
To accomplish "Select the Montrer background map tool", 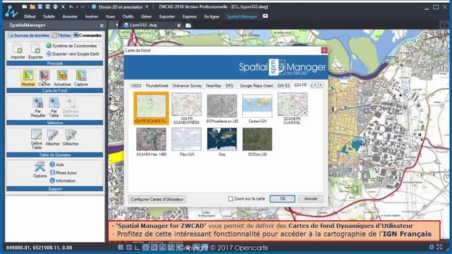I will click(28, 78).
